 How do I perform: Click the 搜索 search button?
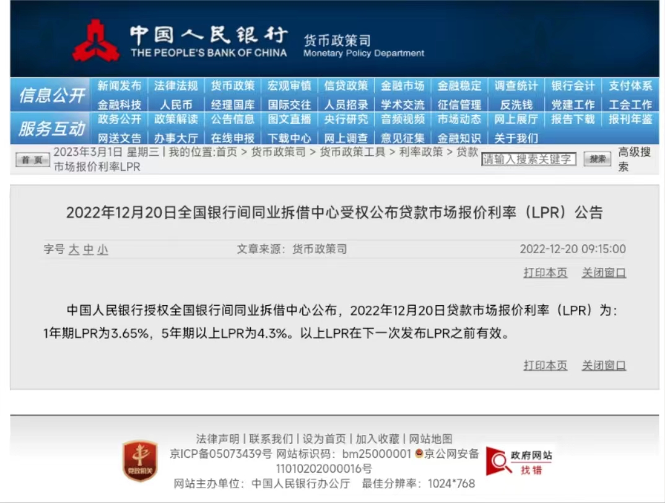click(596, 160)
